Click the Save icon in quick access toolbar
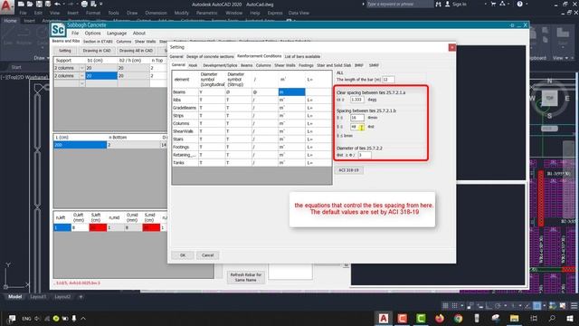The image size is (579, 326). (x=39, y=4)
